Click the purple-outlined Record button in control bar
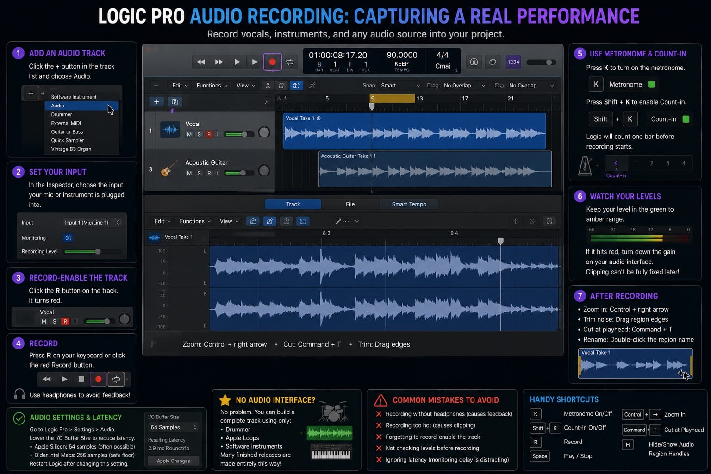The image size is (711, 474). coord(272,62)
